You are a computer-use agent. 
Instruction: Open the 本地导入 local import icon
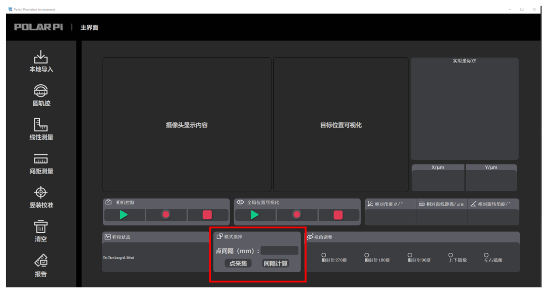point(41,57)
